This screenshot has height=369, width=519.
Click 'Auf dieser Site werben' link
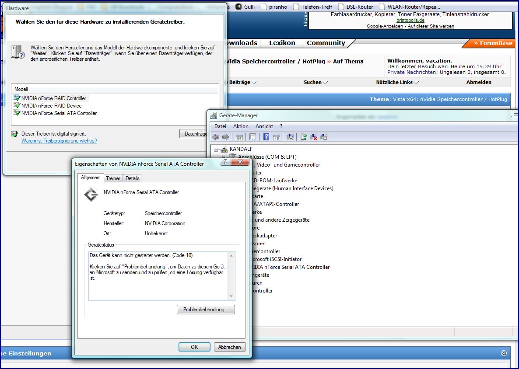[x=431, y=26]
